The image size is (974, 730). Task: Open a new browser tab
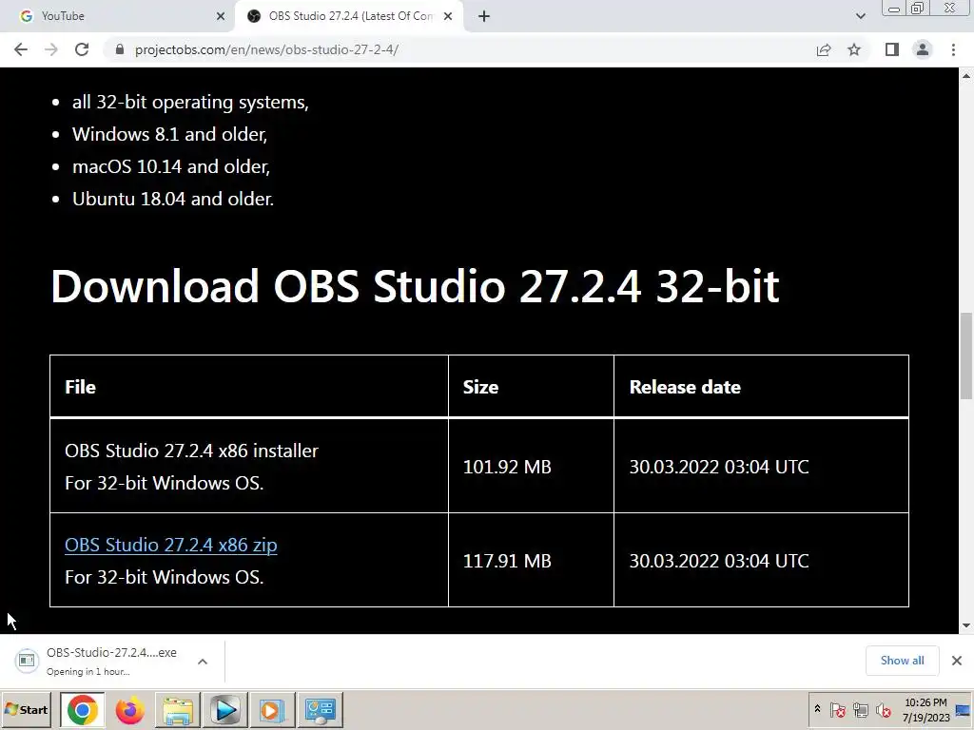[x=484, y=17]
